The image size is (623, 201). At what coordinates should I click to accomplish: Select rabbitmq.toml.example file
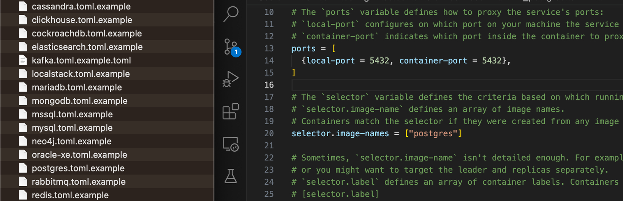coord(106,182)
